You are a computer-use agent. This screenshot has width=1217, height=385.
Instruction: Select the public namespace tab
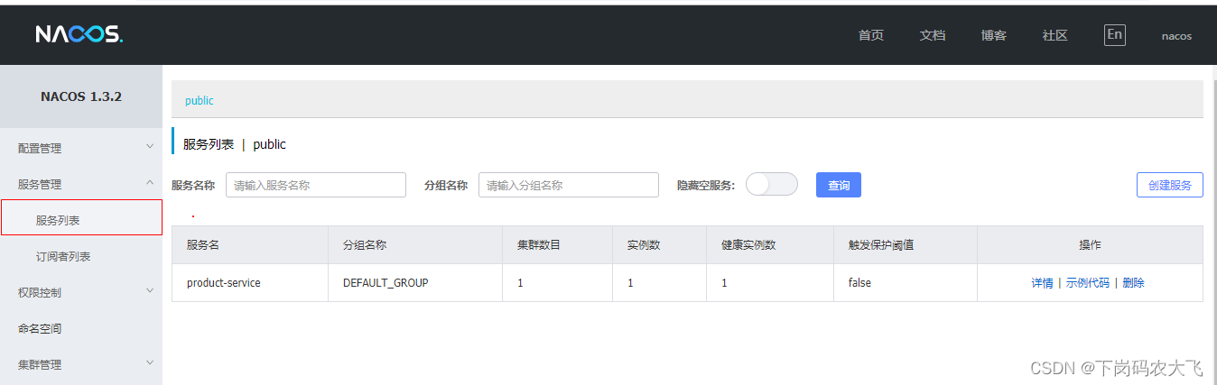(x=200, y=101)
